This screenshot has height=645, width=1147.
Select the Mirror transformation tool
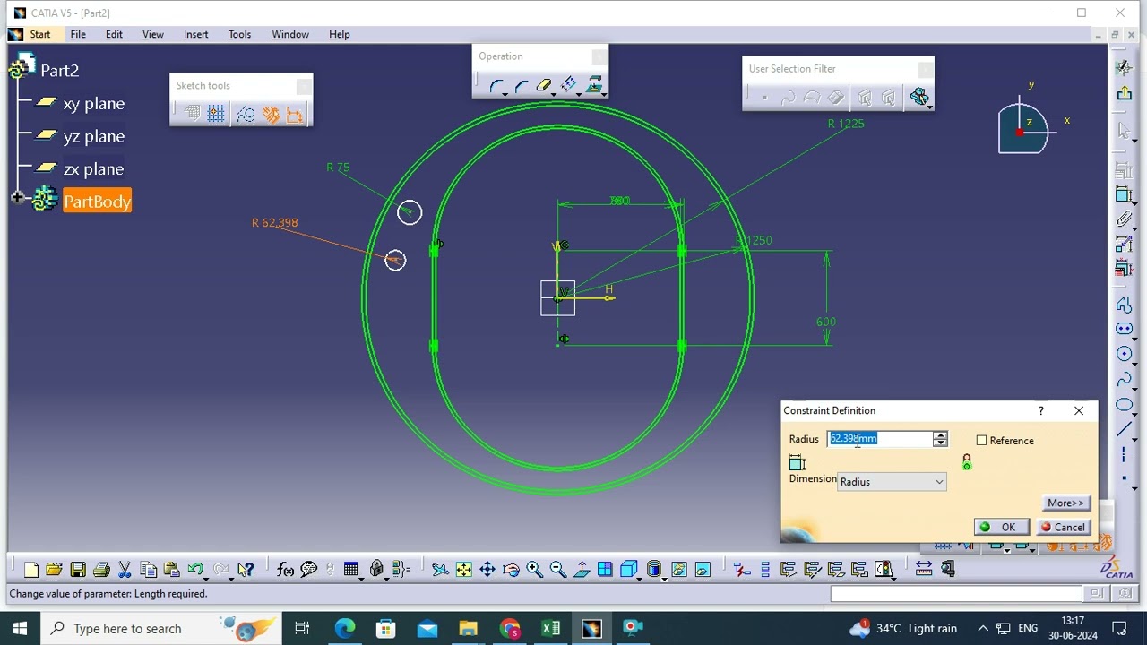[x=568, y=85]
